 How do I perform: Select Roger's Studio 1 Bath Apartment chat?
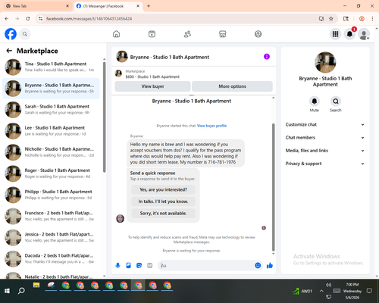51,173
